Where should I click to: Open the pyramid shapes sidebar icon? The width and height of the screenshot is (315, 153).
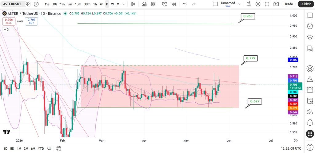tap(310, 79)
